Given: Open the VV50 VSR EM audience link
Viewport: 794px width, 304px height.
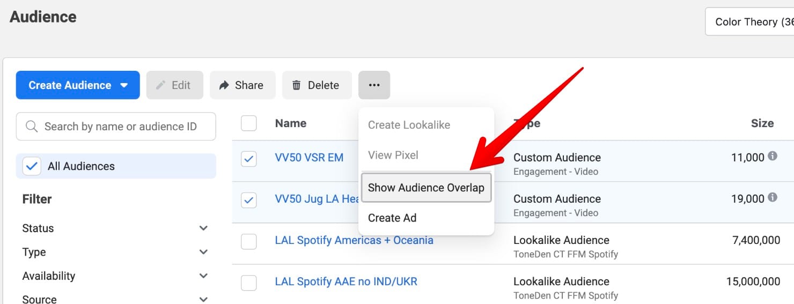Looking at the screenshot, I should point(309,158).
